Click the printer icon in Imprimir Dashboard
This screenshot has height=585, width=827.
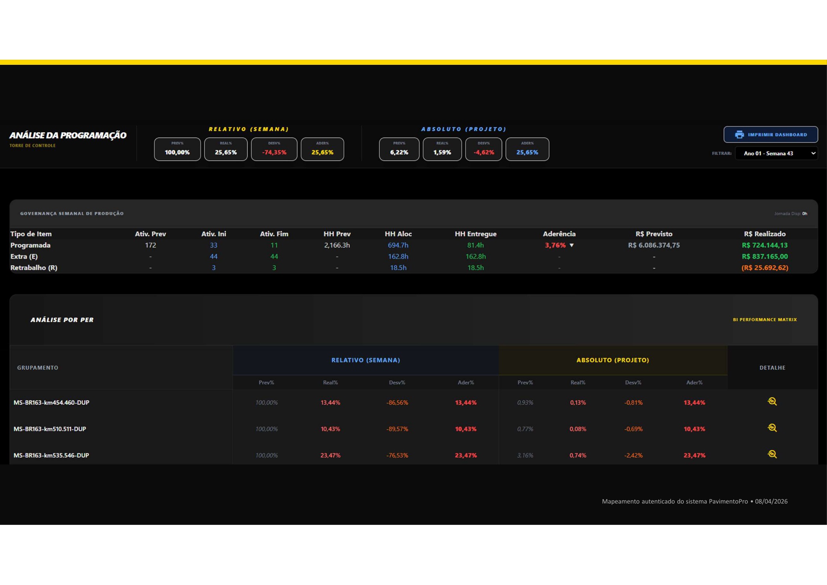[739, 134]
